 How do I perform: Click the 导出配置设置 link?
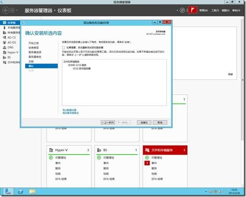[x=69, y=110]
